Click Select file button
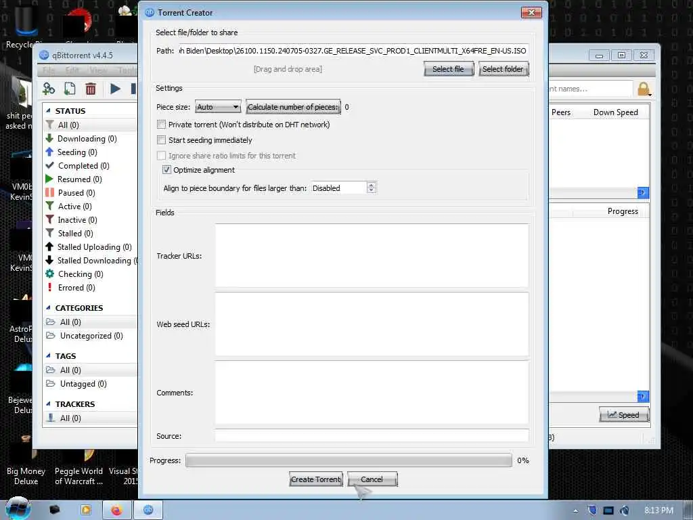The width and height of the screenshot is (693, 520). [x=448, y=69]
